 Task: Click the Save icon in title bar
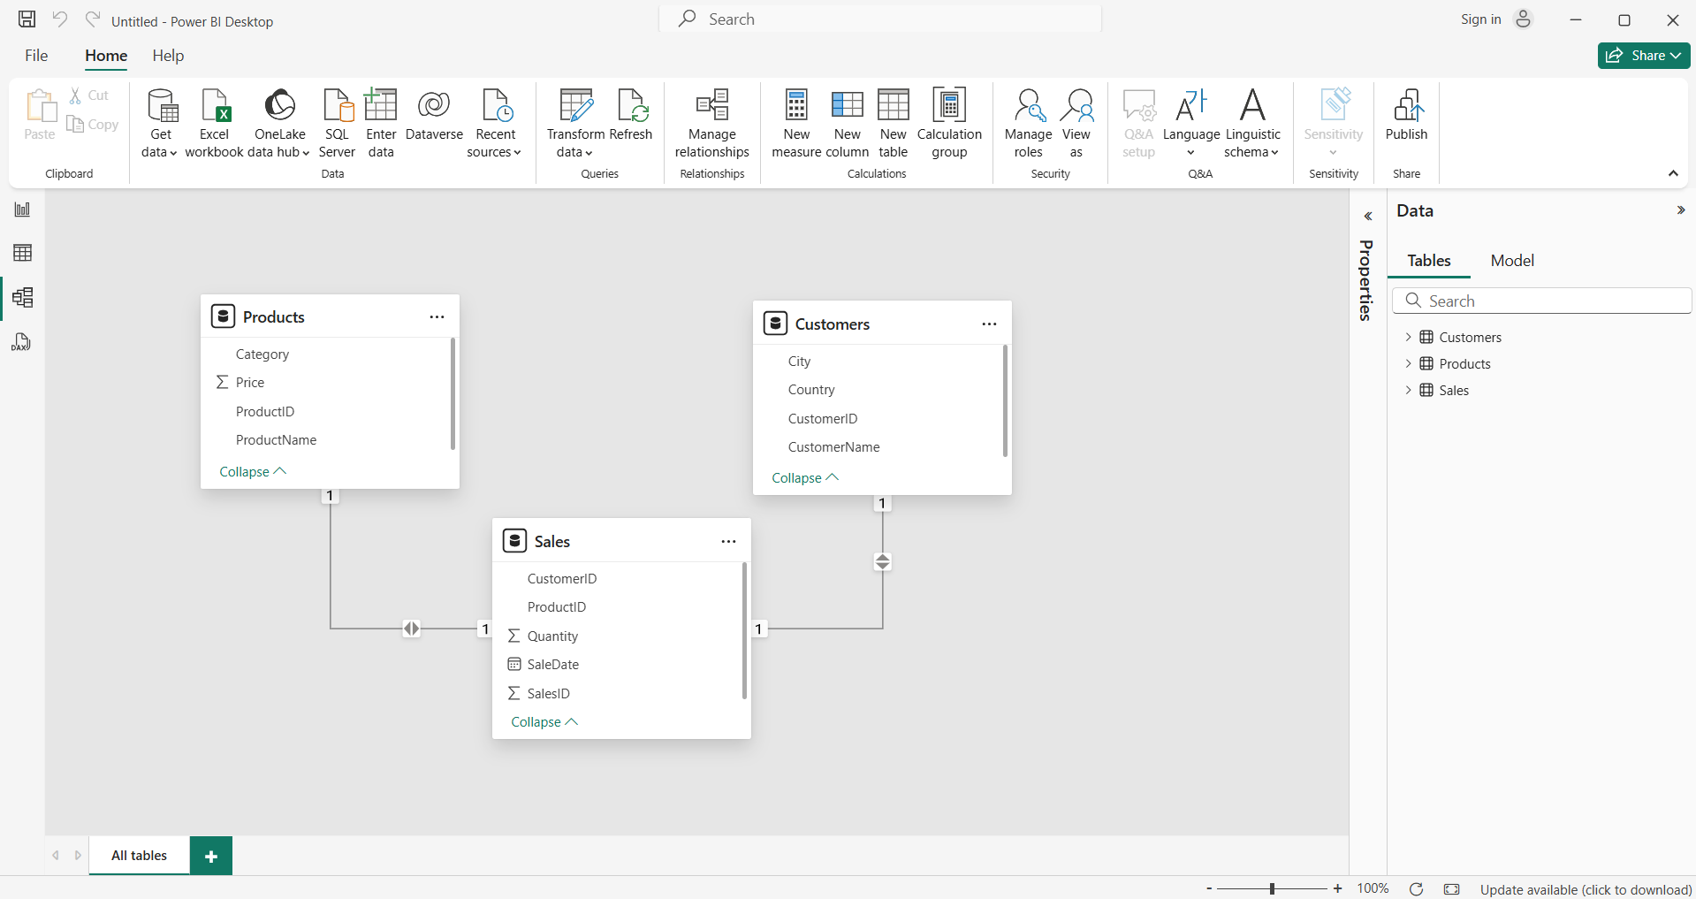pyautogui.click(x=27, y=19)
